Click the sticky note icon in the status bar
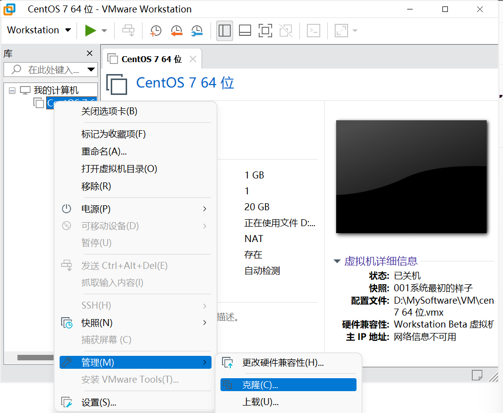The height and width of the screenshot is (413, 503). point(477,375)
